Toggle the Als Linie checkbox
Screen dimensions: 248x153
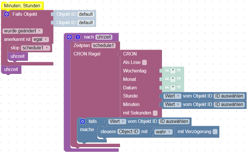[x=144, y=62]
